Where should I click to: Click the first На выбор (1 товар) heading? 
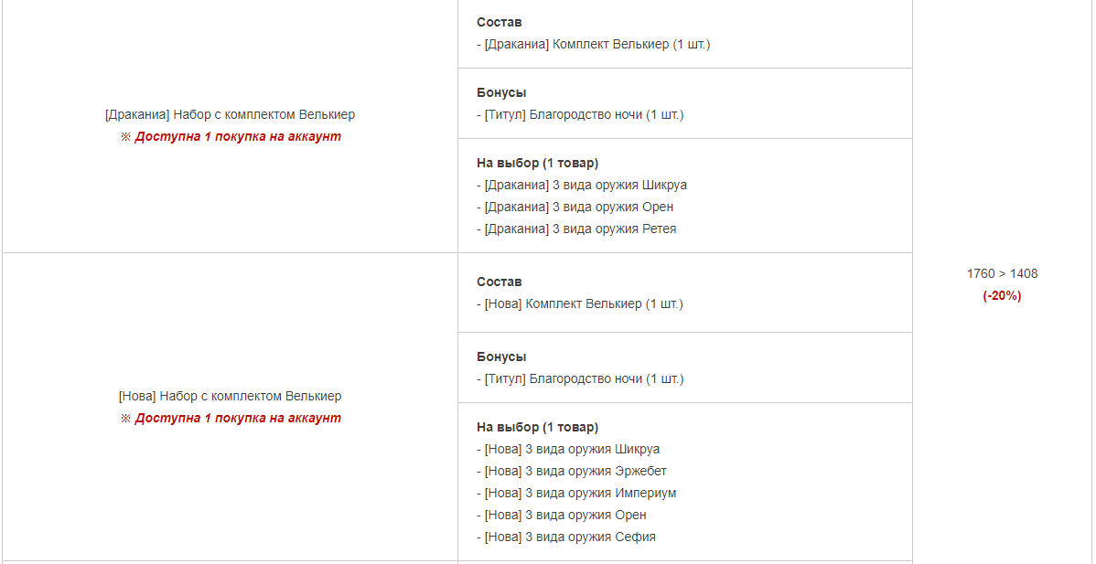538,164
